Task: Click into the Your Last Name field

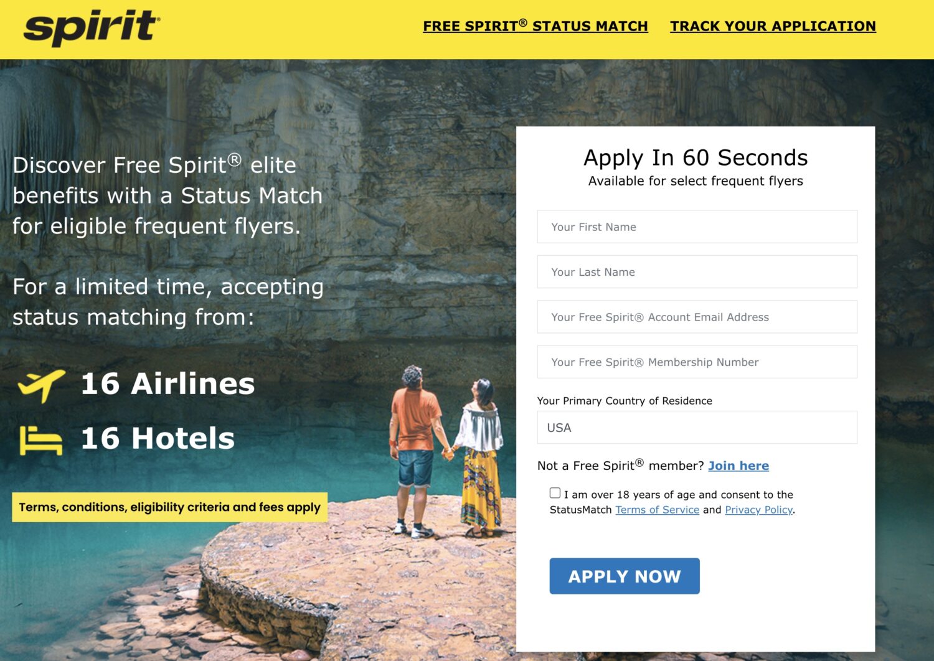Action: pyautogui.click(x=697, y=272)
